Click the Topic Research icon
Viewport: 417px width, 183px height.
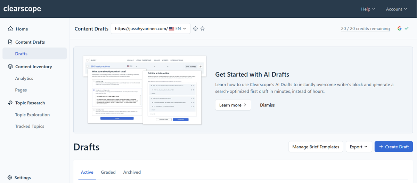(x=10, y=103)
